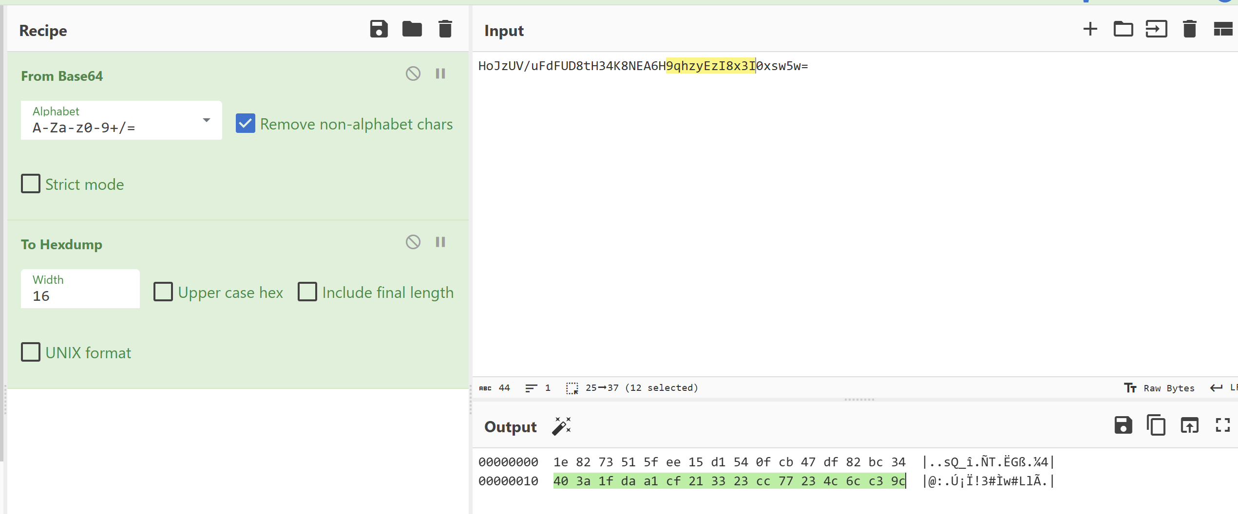
Task: Click the highlighted hex bytes in output
Action: coord(729,481)
